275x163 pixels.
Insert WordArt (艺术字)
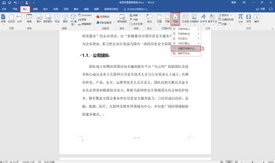[203, 18]
